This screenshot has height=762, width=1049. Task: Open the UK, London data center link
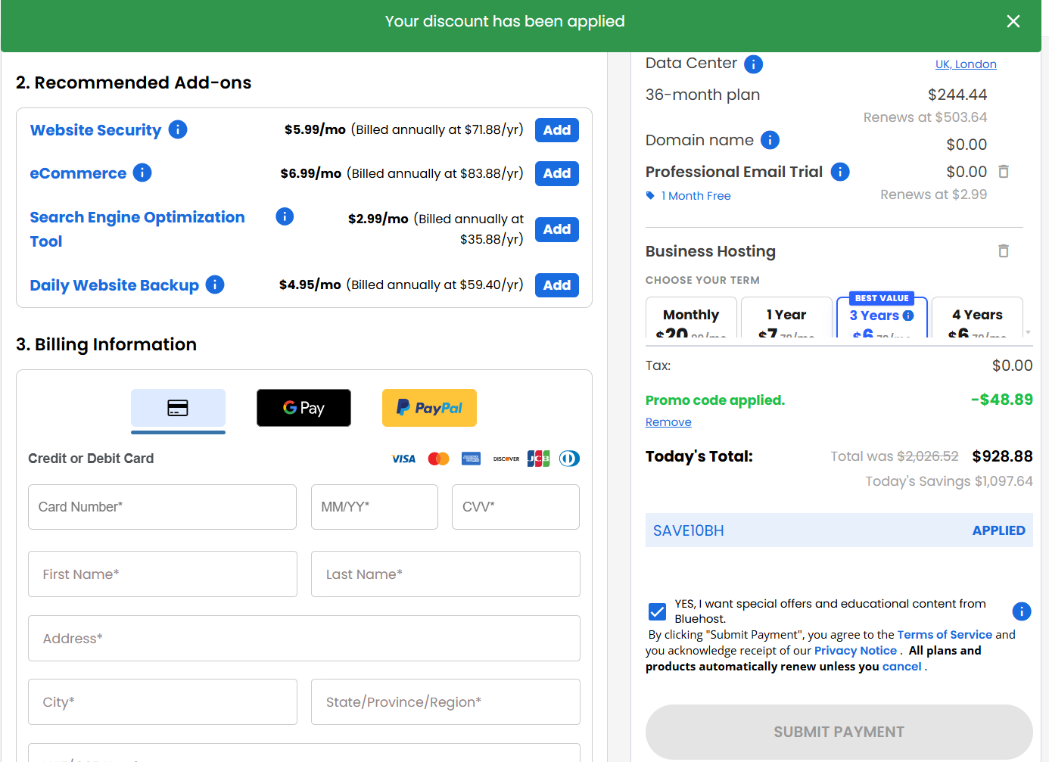(966, 64)
